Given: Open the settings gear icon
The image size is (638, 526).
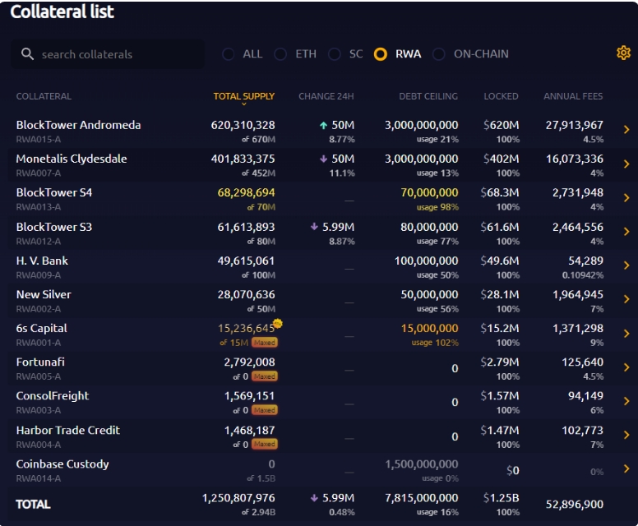Looking at the screenshot, I should point(623,53).
